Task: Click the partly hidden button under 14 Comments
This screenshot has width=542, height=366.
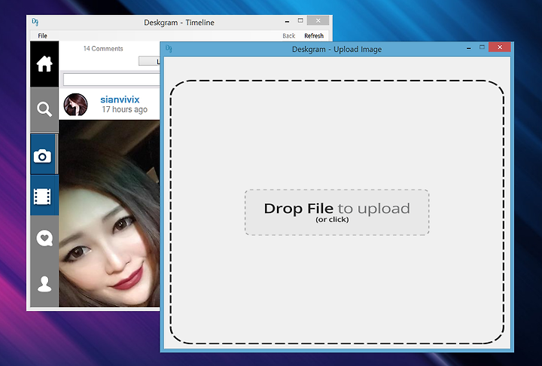Action: 149,61
